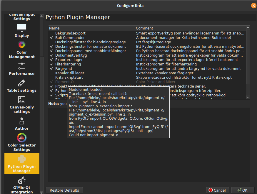This screenshot has width=257, height=194.
Task: Open Tablet settings pen icon
Action: pos(22,83)
